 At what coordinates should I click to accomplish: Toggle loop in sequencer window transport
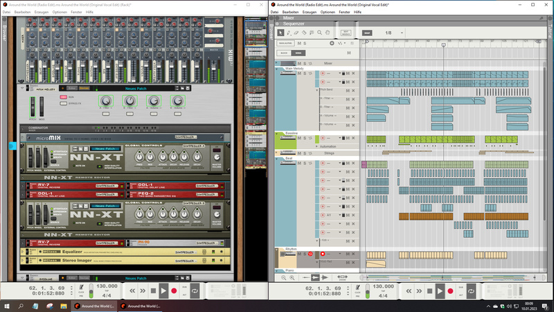click(471, 291)
